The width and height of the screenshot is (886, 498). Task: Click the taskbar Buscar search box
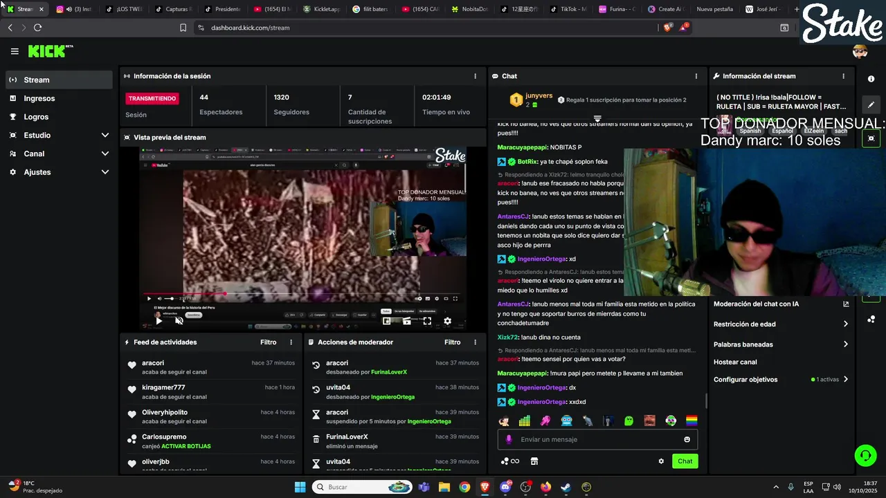[363, 487]
